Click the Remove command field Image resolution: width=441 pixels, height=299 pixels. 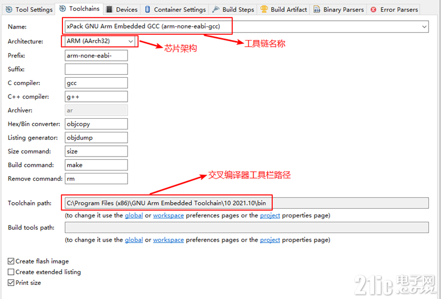pyautogui.click(x=96, y=179)
